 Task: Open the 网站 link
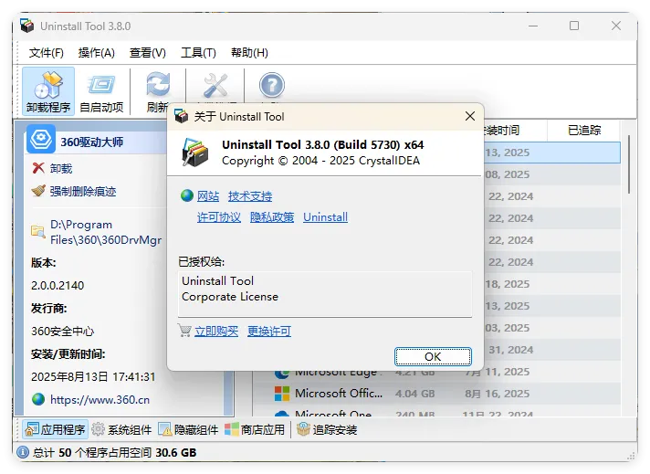click(x=207, y=196)
